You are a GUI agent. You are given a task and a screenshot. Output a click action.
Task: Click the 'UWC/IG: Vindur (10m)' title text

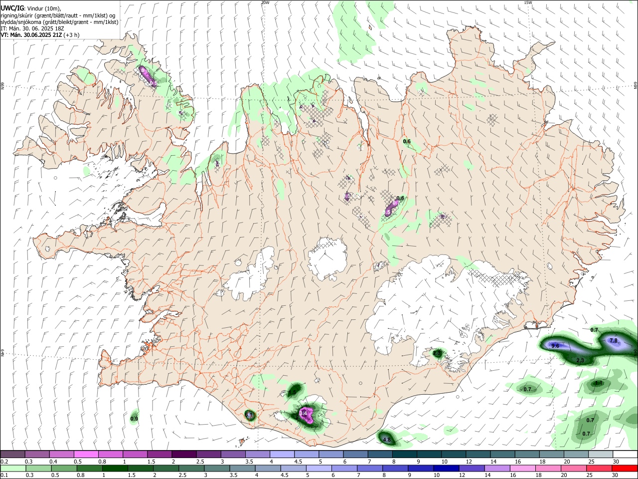point(31,8)
